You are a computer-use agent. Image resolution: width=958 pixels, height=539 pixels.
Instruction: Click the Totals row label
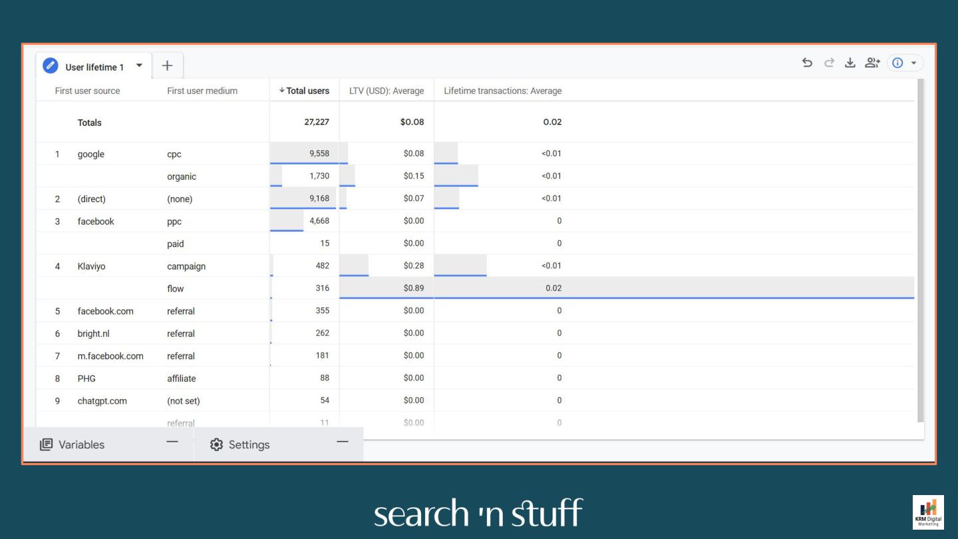point(90,122)
